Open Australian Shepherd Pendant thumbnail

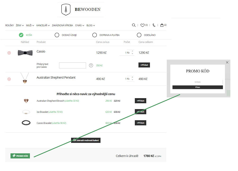coord(25,78)
